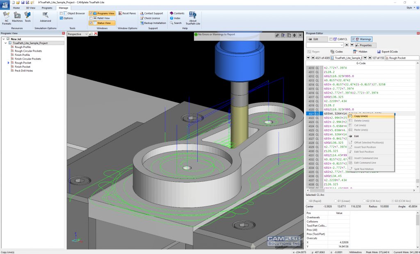Open Codes in Program Editor

tap(336, 52)
